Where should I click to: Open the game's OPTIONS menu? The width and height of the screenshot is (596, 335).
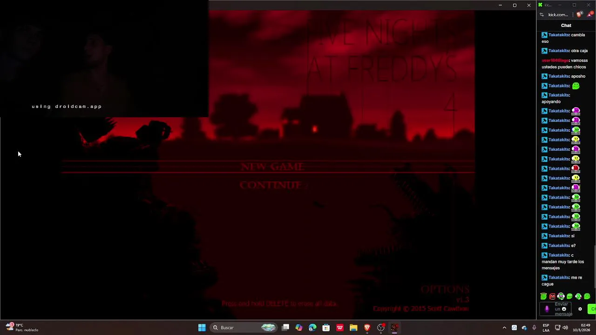click(x=445, y=289)
